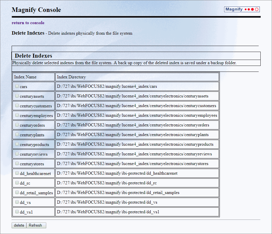Image resolution: width=272 pixels, height=234 pixels.
Task: Click the centuryelectronics/centuryproducts directory path
Action: pyautogui.click(x=135, y=144)
